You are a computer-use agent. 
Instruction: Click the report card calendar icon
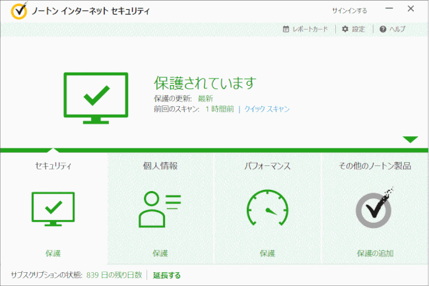tap(286, 29)
